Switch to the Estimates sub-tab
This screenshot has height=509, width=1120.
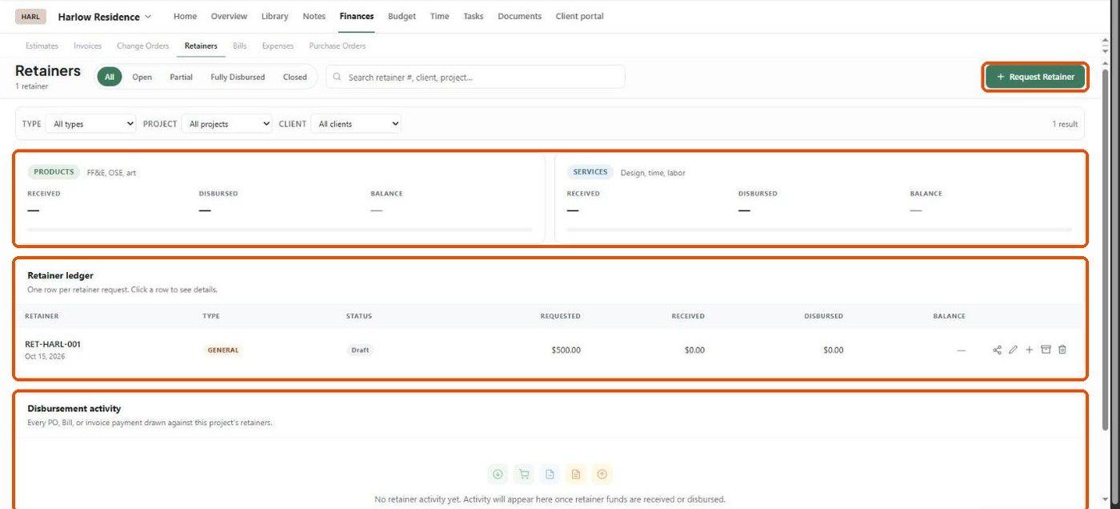click(x=42, y=46)
